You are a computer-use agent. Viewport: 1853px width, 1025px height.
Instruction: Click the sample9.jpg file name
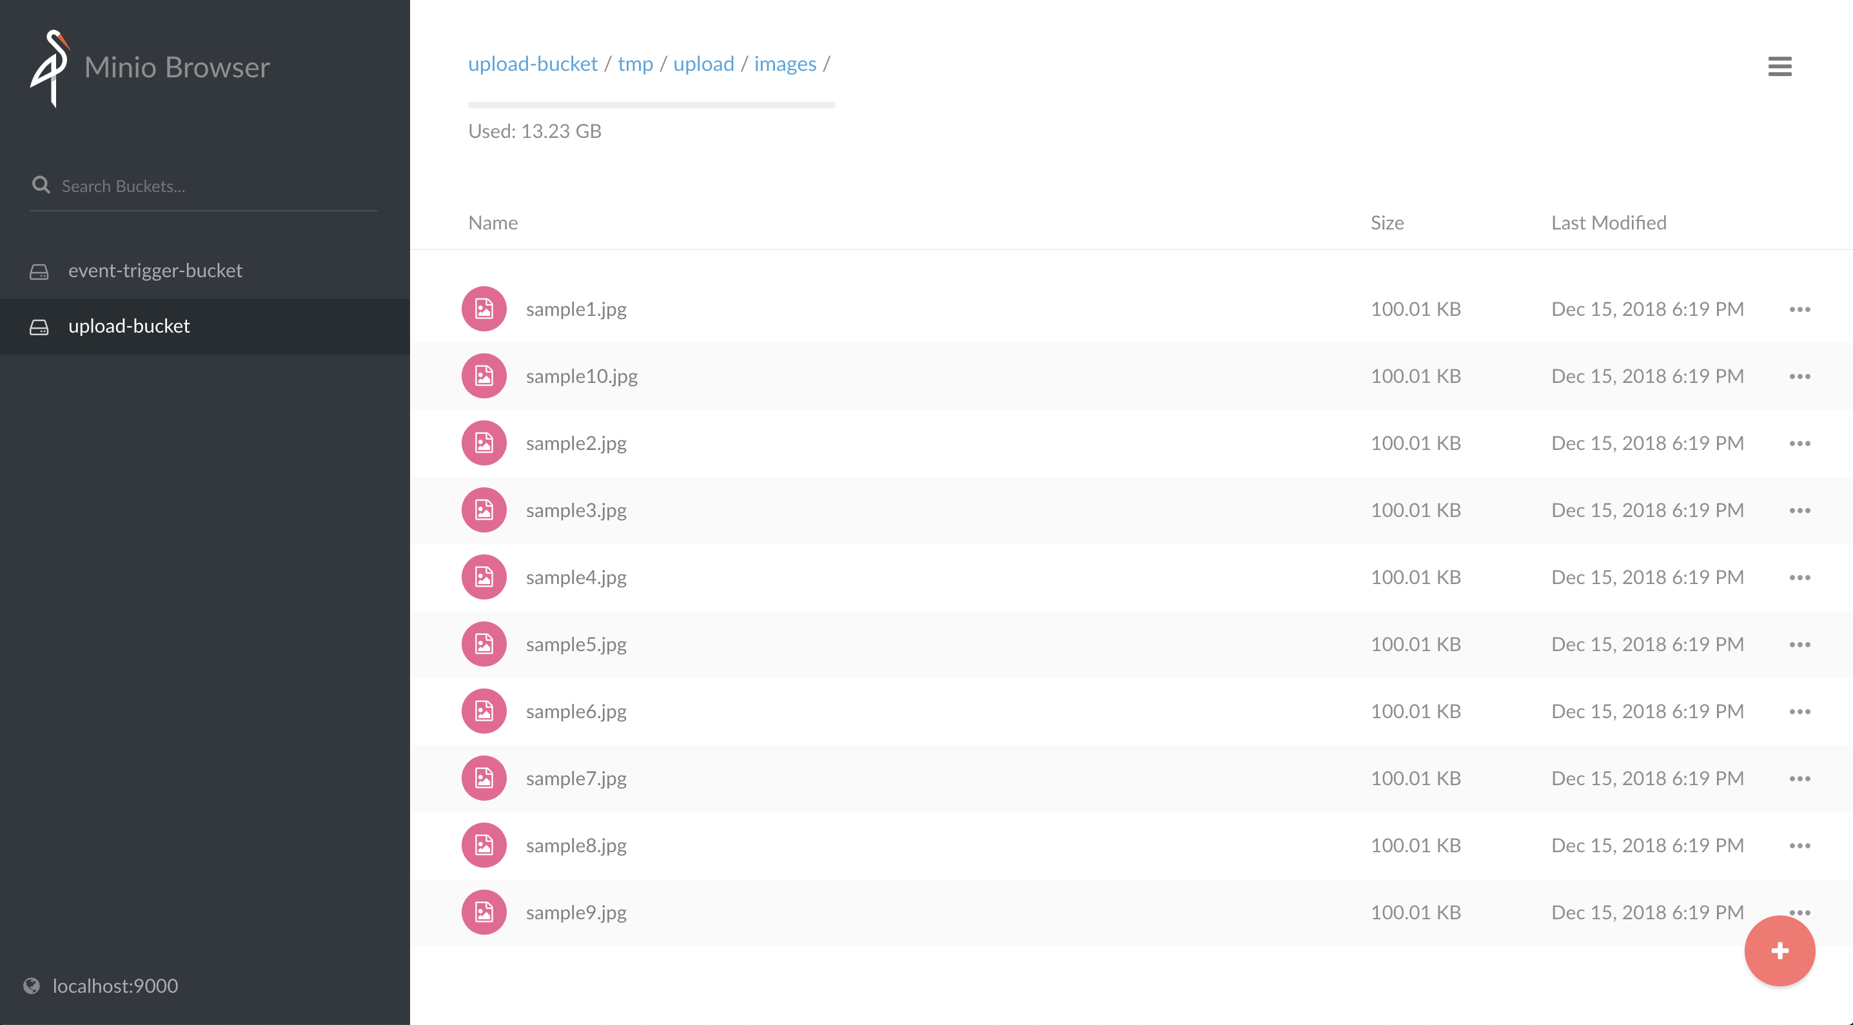pyautogui.click(x=576, y=913)
